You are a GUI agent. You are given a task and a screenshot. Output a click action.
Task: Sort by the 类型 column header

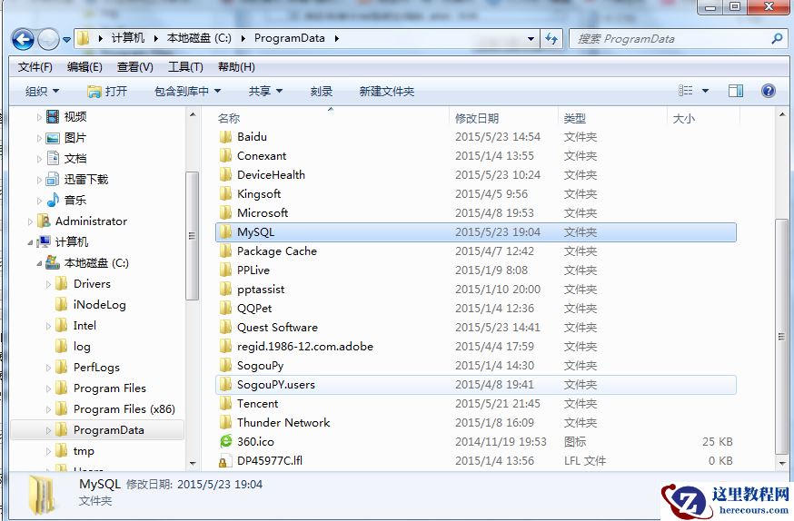pos(575,119)
